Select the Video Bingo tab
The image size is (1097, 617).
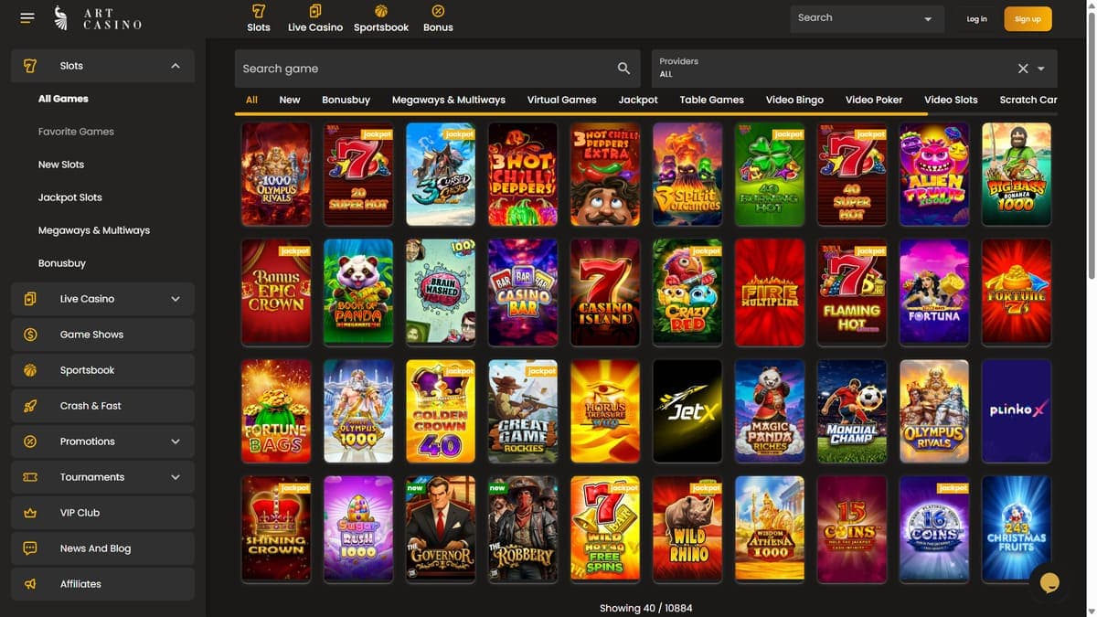point(794,100)
